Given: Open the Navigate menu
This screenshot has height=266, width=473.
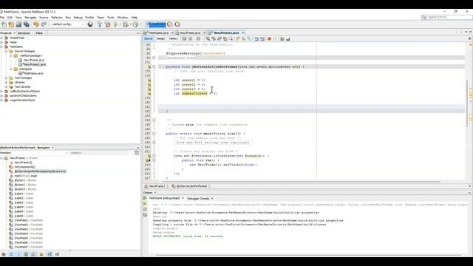Looking at the screenshot, I should tap(30, 18).
